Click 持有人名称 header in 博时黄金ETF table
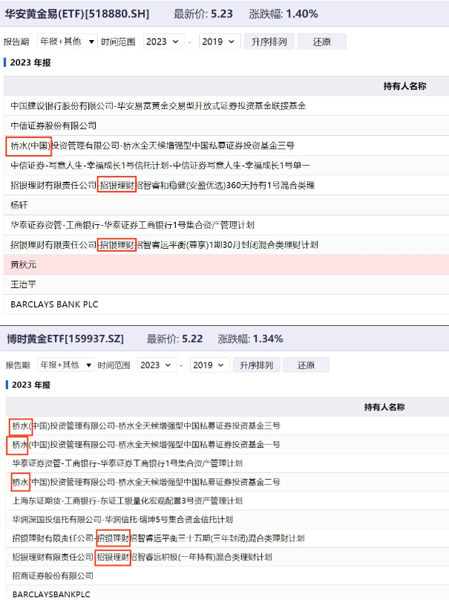Screen dimensions: 449x600 coord(384,407)
